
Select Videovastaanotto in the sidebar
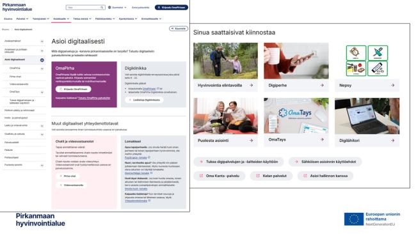click(x=19, y=84)
